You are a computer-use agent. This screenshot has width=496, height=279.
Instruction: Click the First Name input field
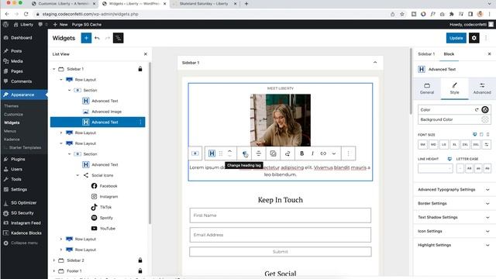(x=281, y=215)
